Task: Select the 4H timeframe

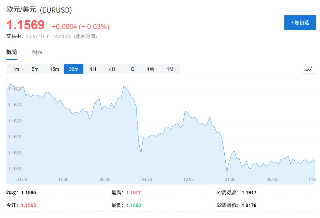Action: [112, 69]
